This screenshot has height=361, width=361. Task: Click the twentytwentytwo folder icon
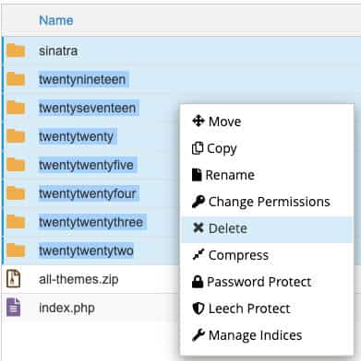click(x=16, y=250)
